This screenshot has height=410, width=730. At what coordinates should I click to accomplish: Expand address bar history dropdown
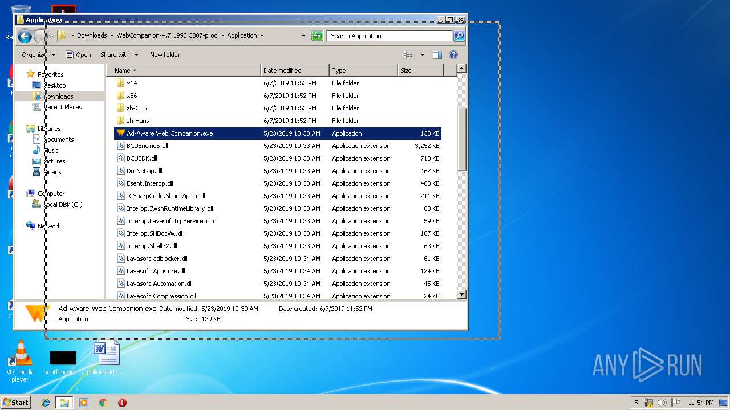coord(303,36)
